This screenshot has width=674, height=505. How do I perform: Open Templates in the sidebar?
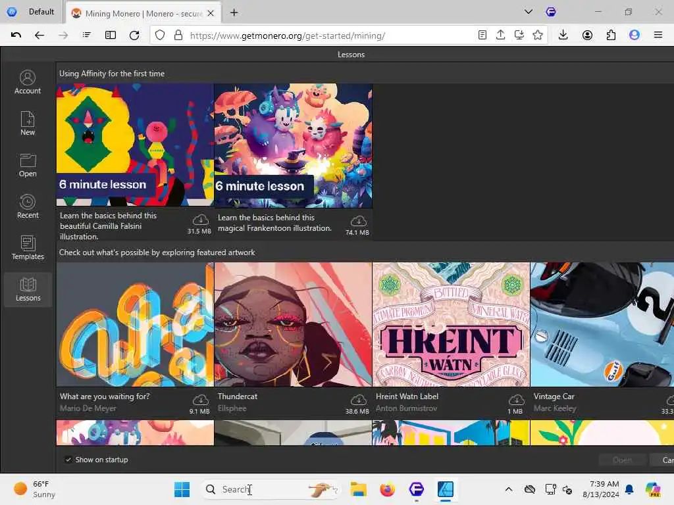tap(28, 248)
